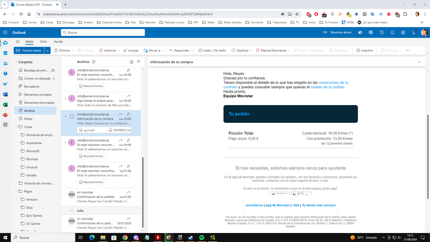Expand the reading pane header chevron
The width and height of the screenshot is (430, 242).
tap(419, 62)
